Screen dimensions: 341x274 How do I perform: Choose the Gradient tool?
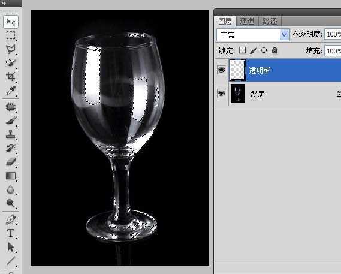[x=11, y=176]
